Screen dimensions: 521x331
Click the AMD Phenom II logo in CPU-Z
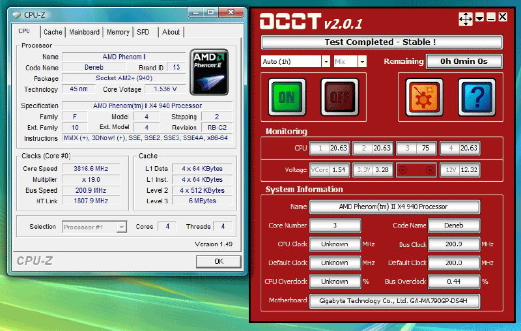tap(209, 72)
